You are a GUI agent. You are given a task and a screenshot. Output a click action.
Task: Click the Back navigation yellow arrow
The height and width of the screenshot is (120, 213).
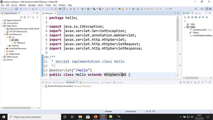coord(157,9)
